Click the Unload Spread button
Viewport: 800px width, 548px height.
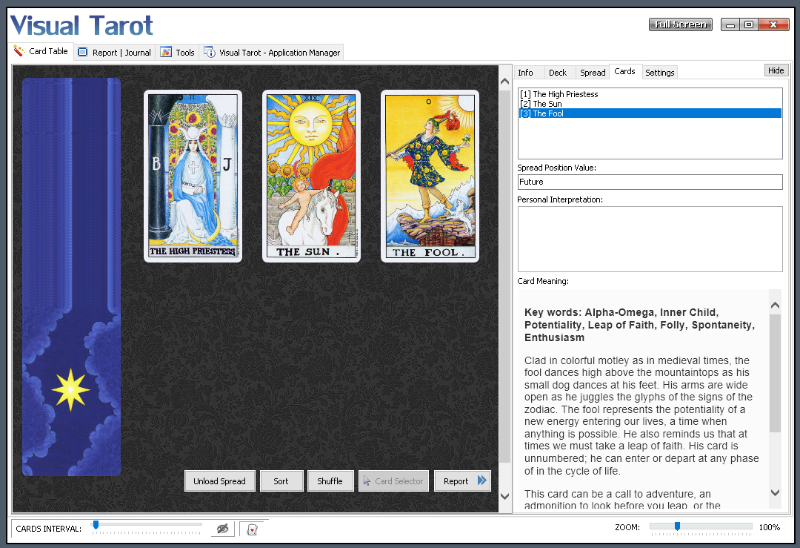pyautogui.click(x=219, y=481)
